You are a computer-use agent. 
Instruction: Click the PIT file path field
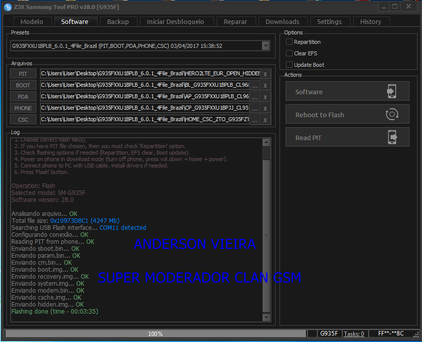click(x=150, y=73)
